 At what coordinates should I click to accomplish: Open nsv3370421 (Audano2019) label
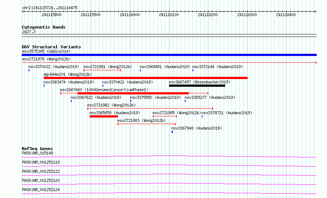127,82
